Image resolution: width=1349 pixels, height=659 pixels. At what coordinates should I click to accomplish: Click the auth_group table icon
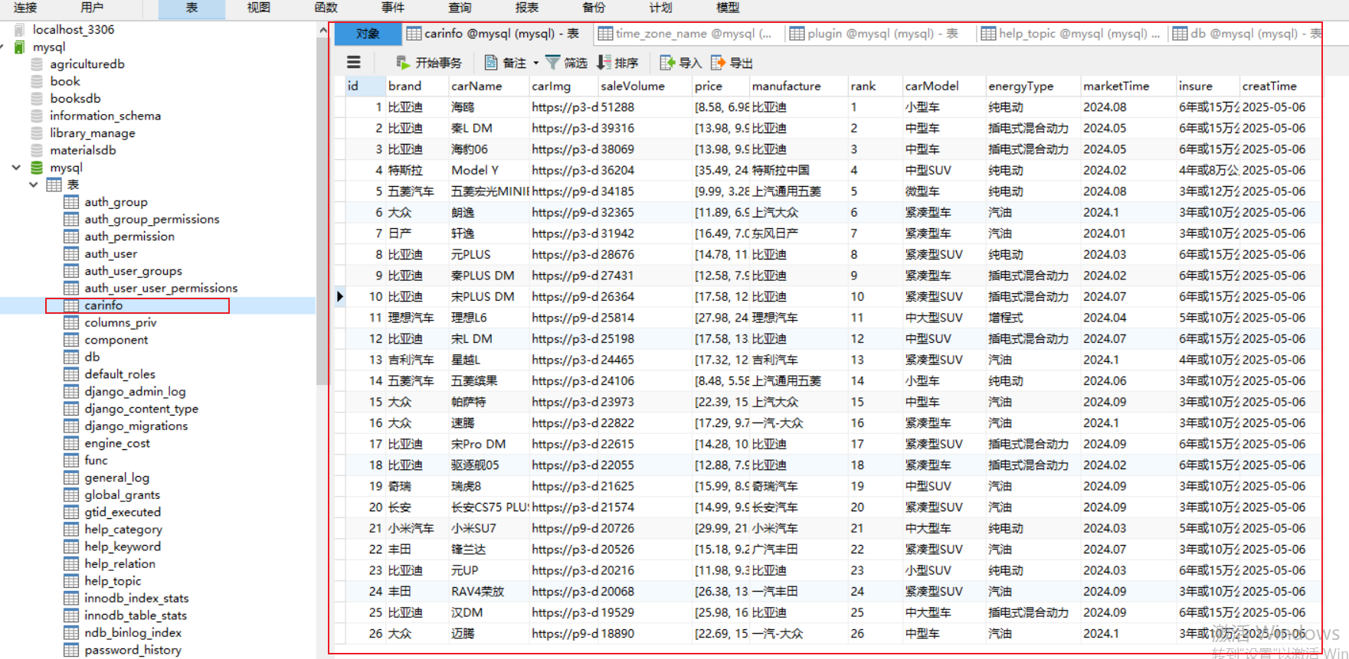pos(71,202)
